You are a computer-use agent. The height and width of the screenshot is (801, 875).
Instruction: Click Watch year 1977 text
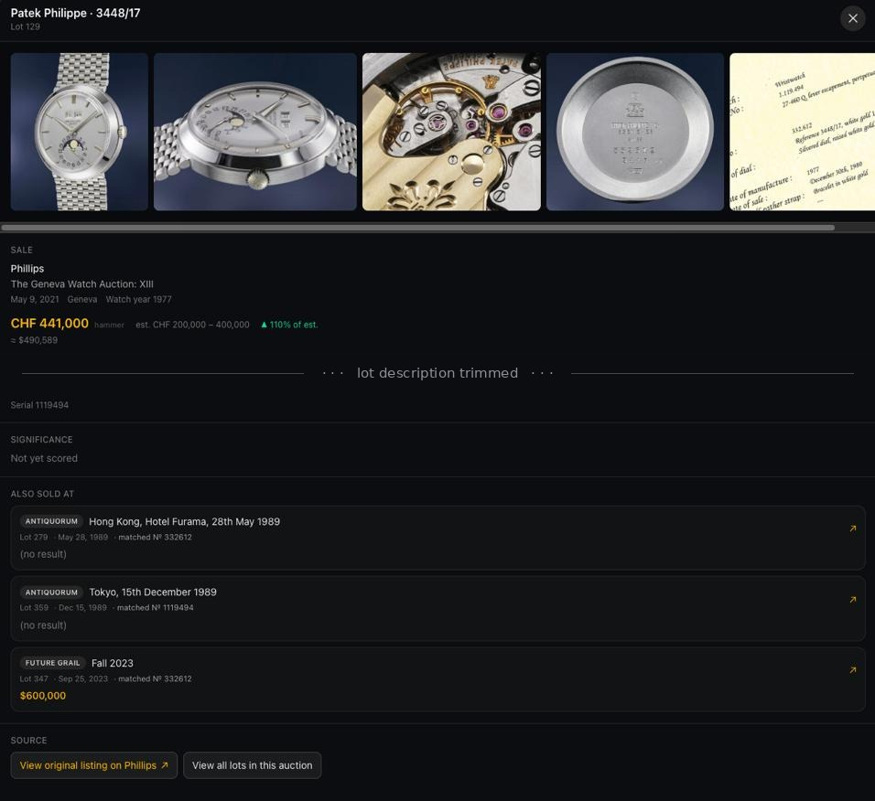coord(139,299)
